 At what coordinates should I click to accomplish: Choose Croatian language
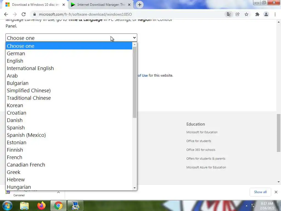tap(69, 113)
